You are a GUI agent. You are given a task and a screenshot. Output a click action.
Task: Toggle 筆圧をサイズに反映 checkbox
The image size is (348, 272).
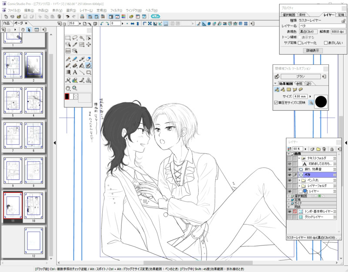coord(276,103)
